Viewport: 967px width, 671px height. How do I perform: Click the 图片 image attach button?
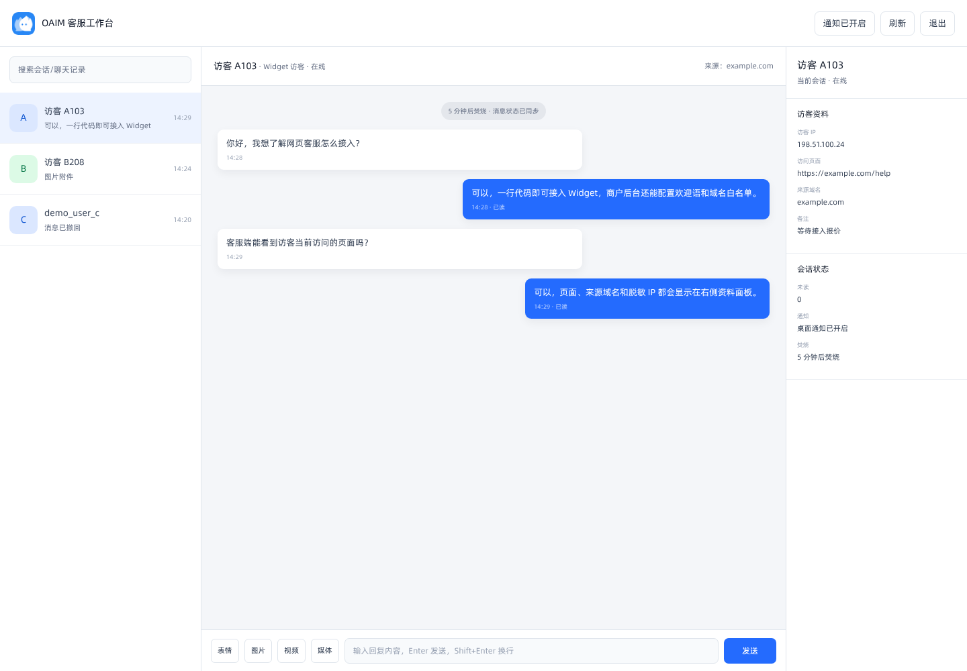(258, 651)
